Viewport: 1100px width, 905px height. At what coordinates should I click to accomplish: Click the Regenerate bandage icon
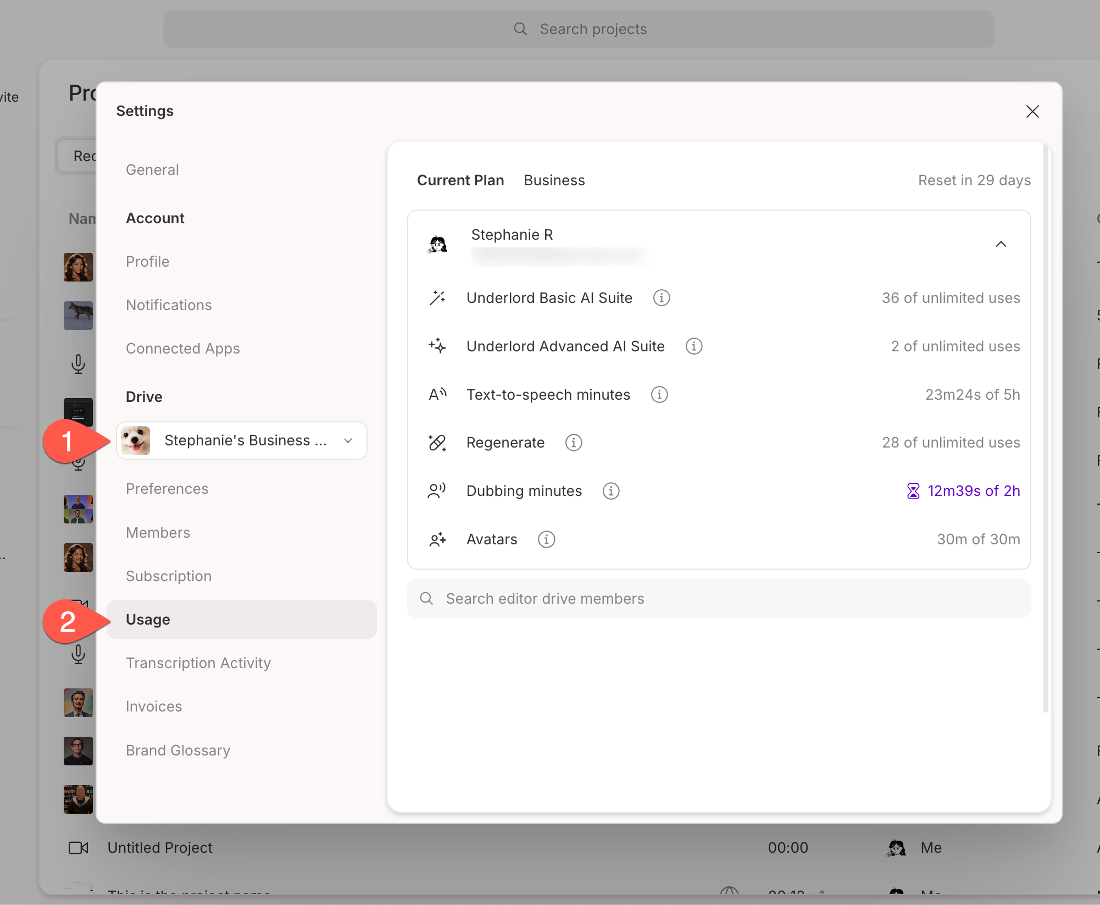coord(437,443)
